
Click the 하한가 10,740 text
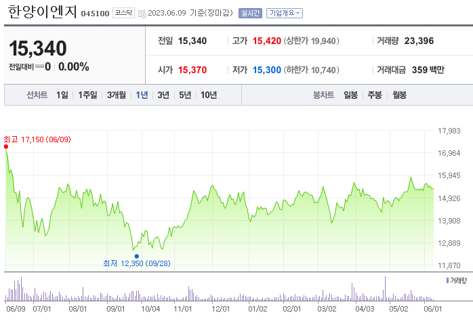coord(311,70)
